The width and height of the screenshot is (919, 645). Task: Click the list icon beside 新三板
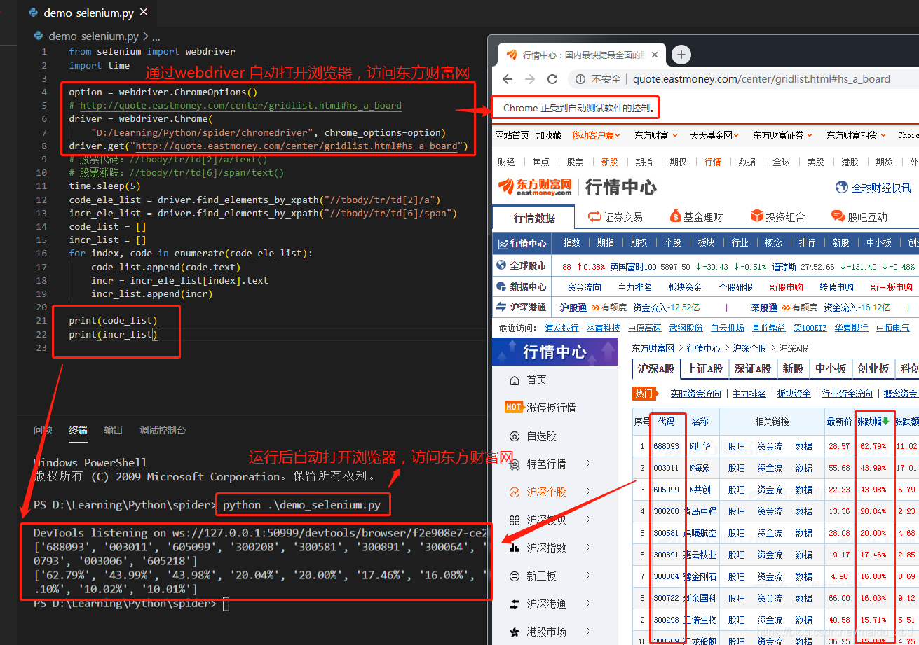[515, 576]
